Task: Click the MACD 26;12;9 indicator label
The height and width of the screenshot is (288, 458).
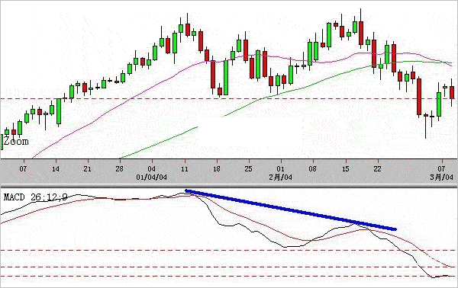Action: [x=35, y=197]
